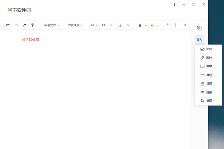Open the font size dropdown showing 14

(x=94, y=25)
